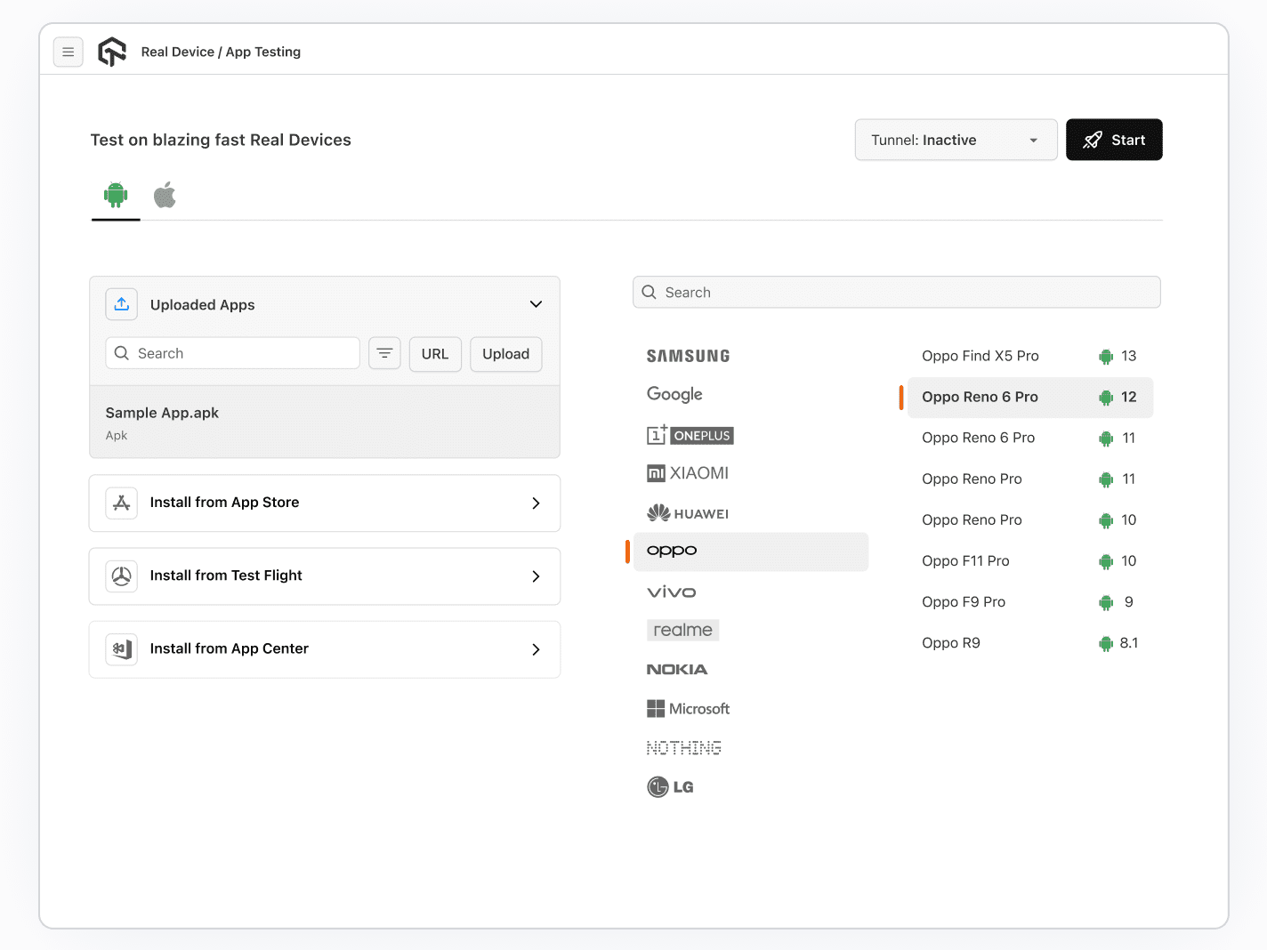
Task: Click the URL button
Action: [435, 353]
